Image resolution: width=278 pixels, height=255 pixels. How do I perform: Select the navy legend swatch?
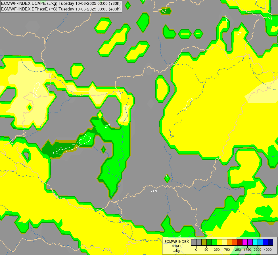(x=271, y=242)
